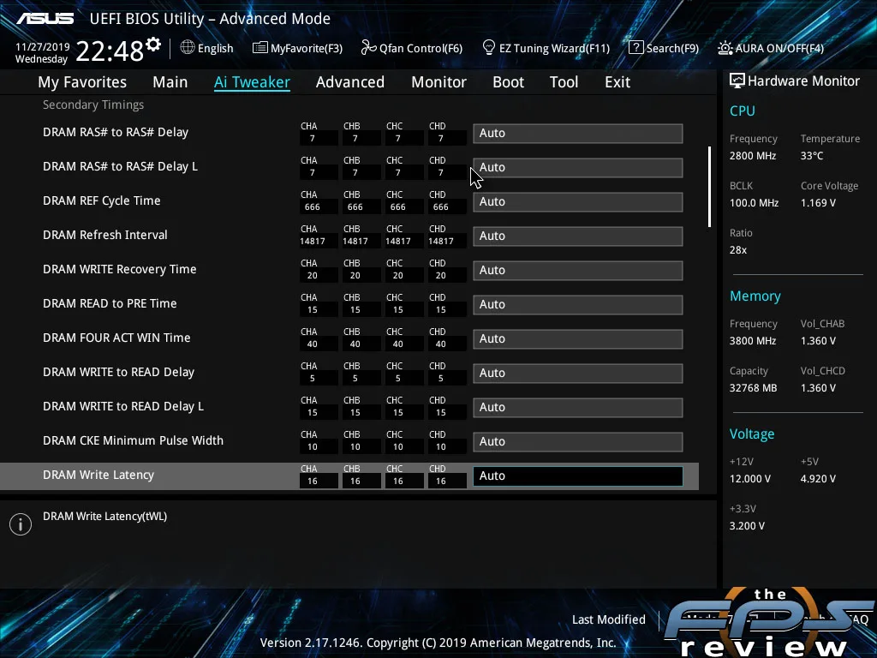
Task: Click the CHC 16 Write Latency value
Action: [x=397, y=482]
